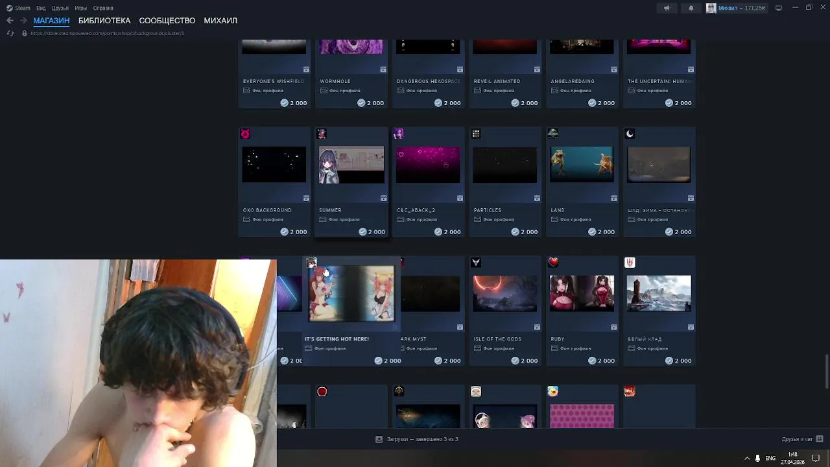Click the game icon above ISLE OF THE GODS
Viewport: 830px width, 467px height.
pyautogui.click(x=476, y=263)
